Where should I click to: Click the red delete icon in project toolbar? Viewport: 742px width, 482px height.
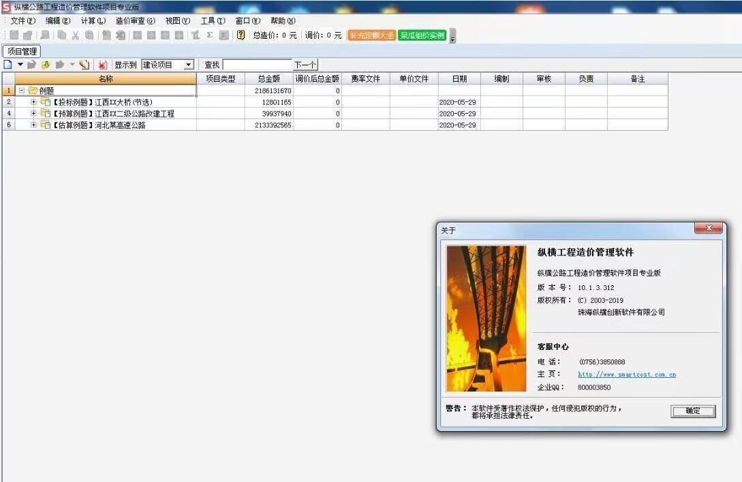tap(102, 65)
